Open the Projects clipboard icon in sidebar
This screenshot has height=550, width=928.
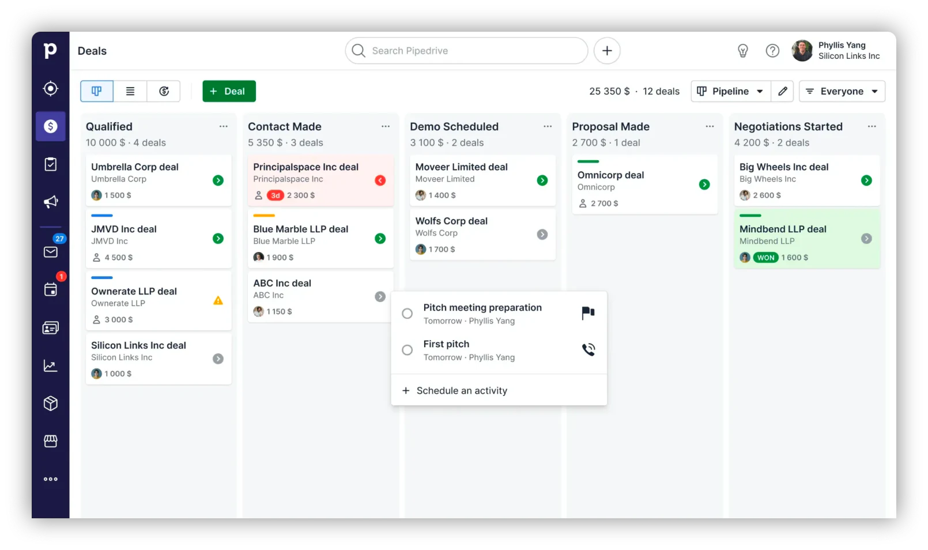[51, 164]
